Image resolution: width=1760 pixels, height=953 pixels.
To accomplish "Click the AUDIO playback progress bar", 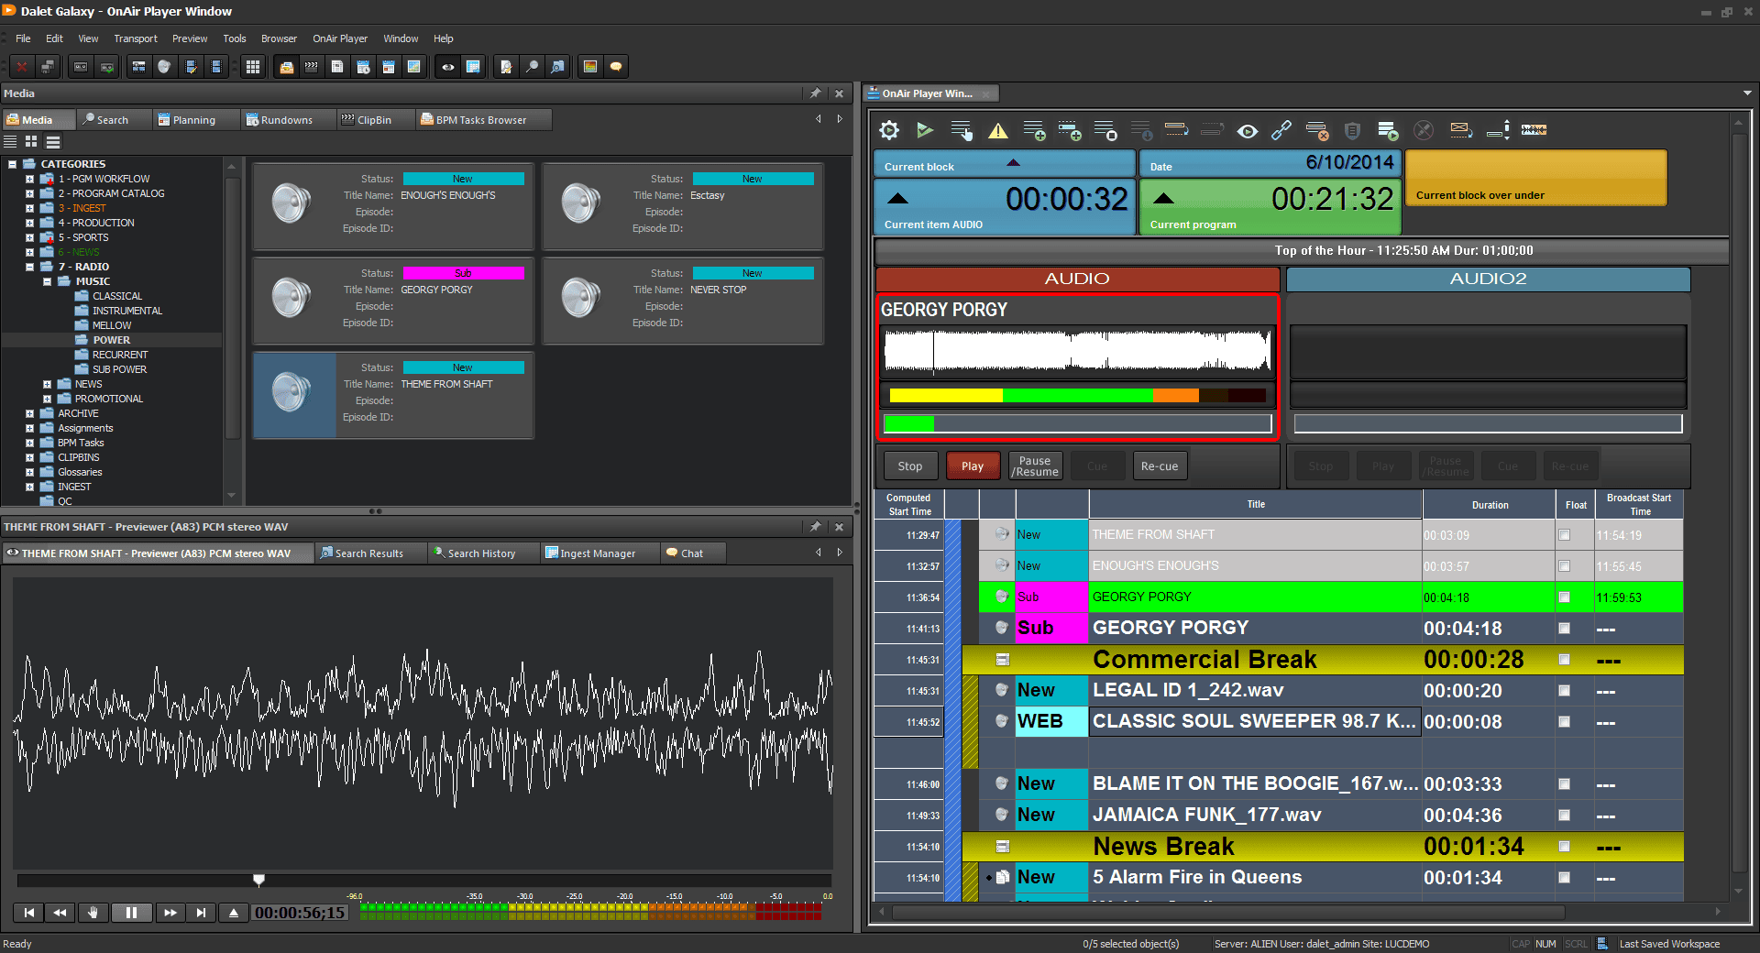I will (1077, 423).
